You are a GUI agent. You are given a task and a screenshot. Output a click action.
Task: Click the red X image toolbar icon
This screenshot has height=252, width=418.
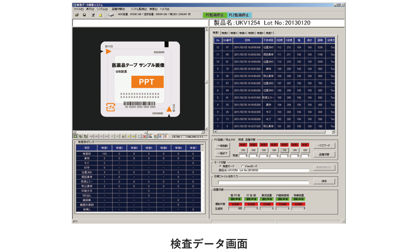pyautogui.click(x=144, y=137)
